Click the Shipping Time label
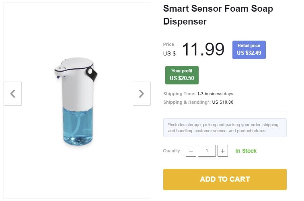 (179, 94)
